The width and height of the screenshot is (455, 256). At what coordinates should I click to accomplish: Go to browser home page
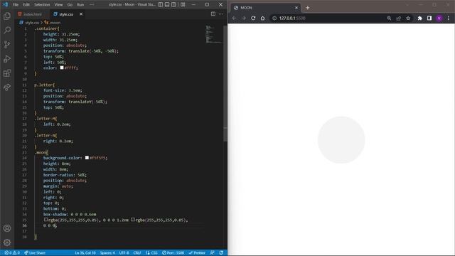(x=262, y=18)
